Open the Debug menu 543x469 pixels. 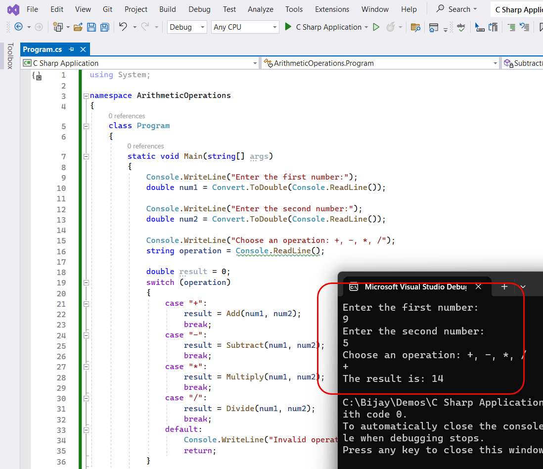point(199,9)
